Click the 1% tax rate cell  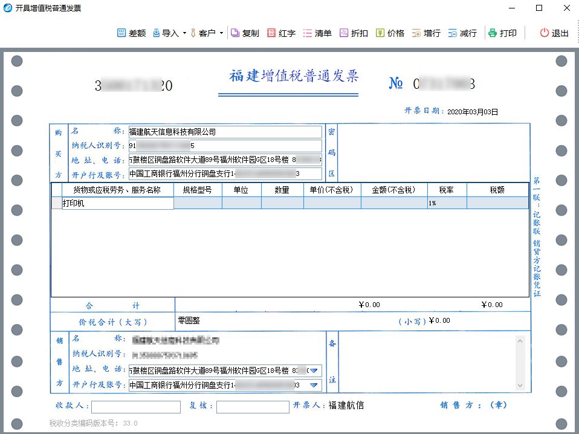(x=447, y=202)
